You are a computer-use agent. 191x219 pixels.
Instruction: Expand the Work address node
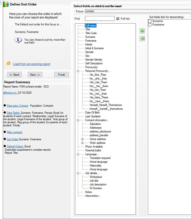tap(82, 143)
